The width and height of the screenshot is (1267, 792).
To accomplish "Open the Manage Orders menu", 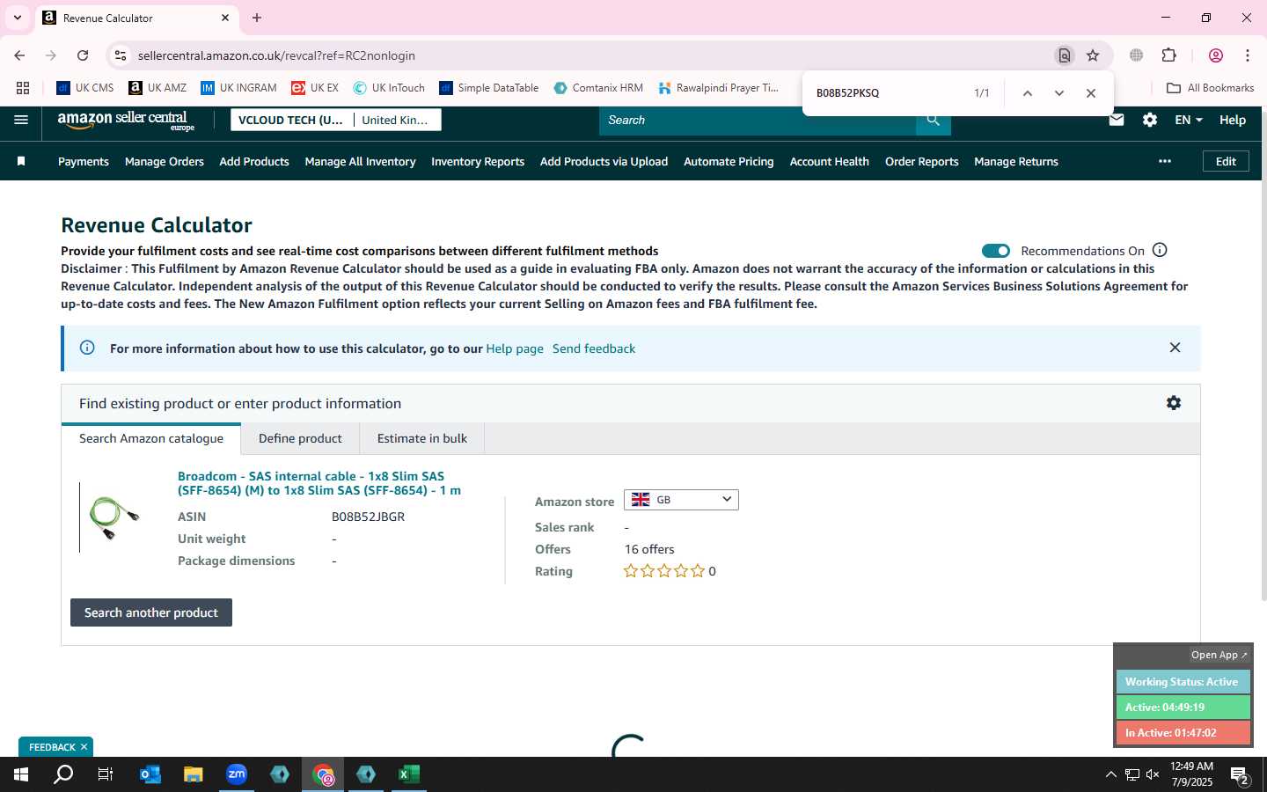I will tap(165, 161).
